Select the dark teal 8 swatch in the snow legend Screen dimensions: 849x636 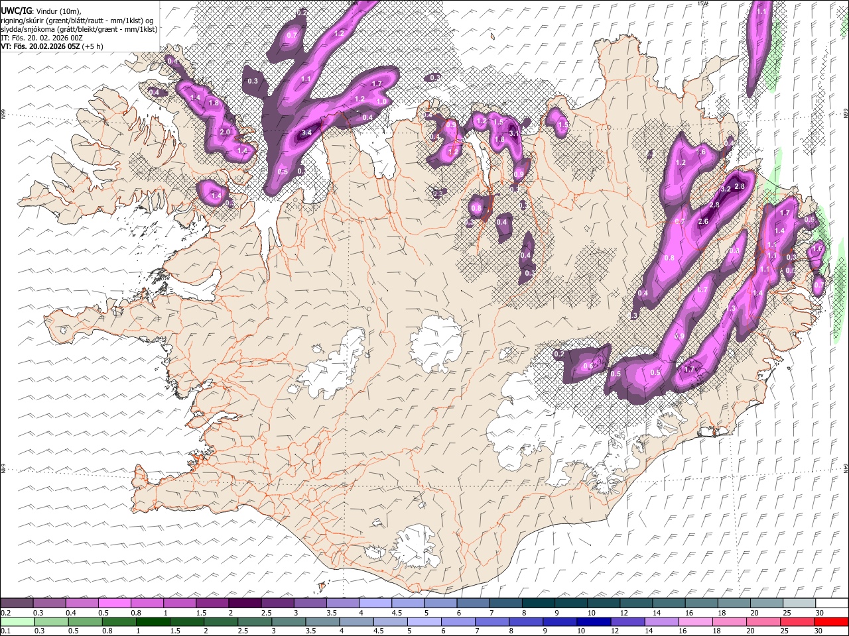pyautogui.click(x=538, y=604)
